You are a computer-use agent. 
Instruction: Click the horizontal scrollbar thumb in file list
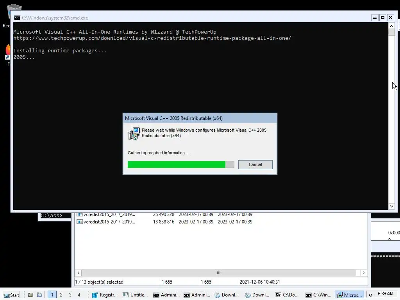click(x=219, y=273)
